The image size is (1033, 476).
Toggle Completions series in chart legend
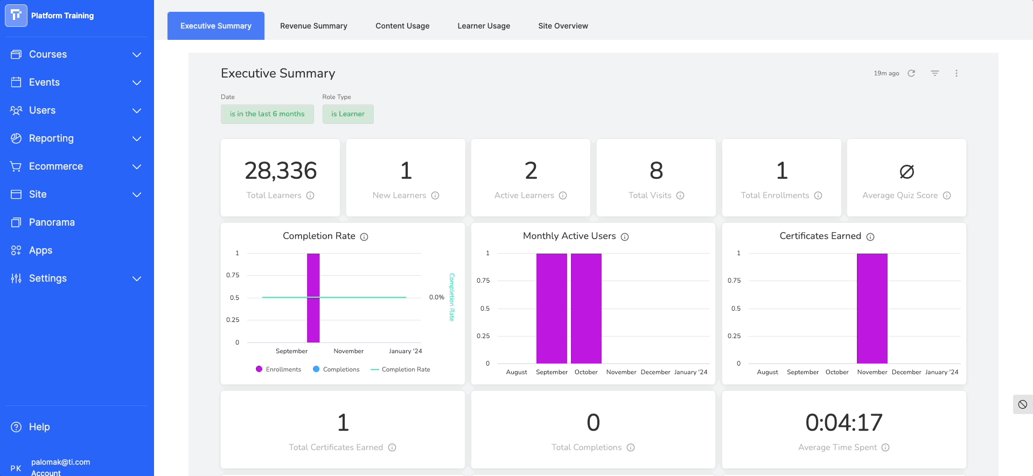click(336, 369)
